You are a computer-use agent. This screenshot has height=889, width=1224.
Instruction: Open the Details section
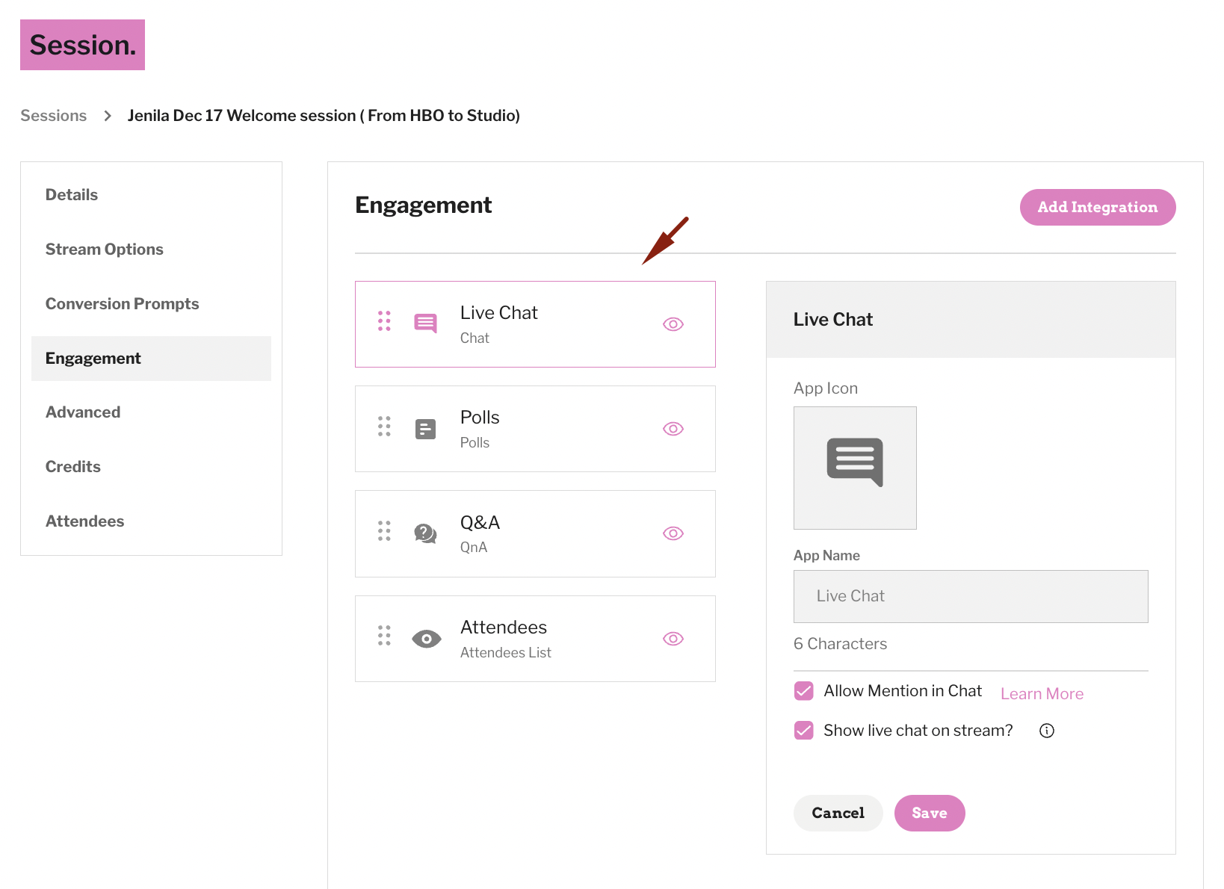tap(72, 195)
